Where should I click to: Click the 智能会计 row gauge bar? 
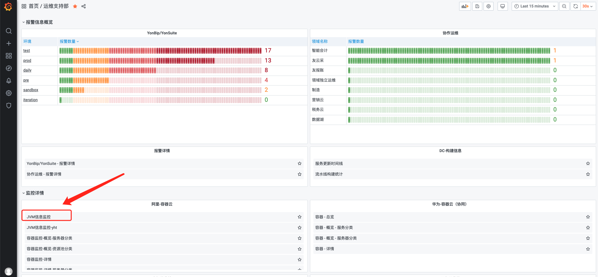coord(449,51)
